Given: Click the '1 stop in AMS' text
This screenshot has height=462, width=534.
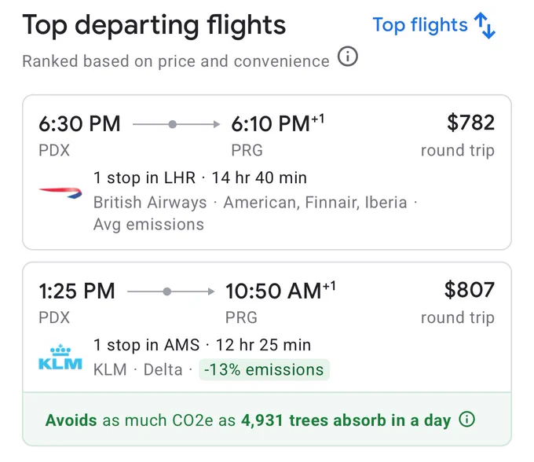Looking at the screenshot, I should click(146, 345).
